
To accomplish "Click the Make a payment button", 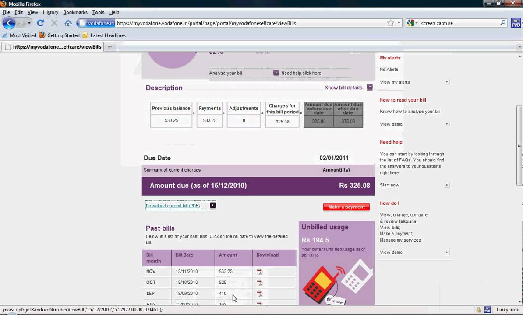I will click(x=346, y=207).
